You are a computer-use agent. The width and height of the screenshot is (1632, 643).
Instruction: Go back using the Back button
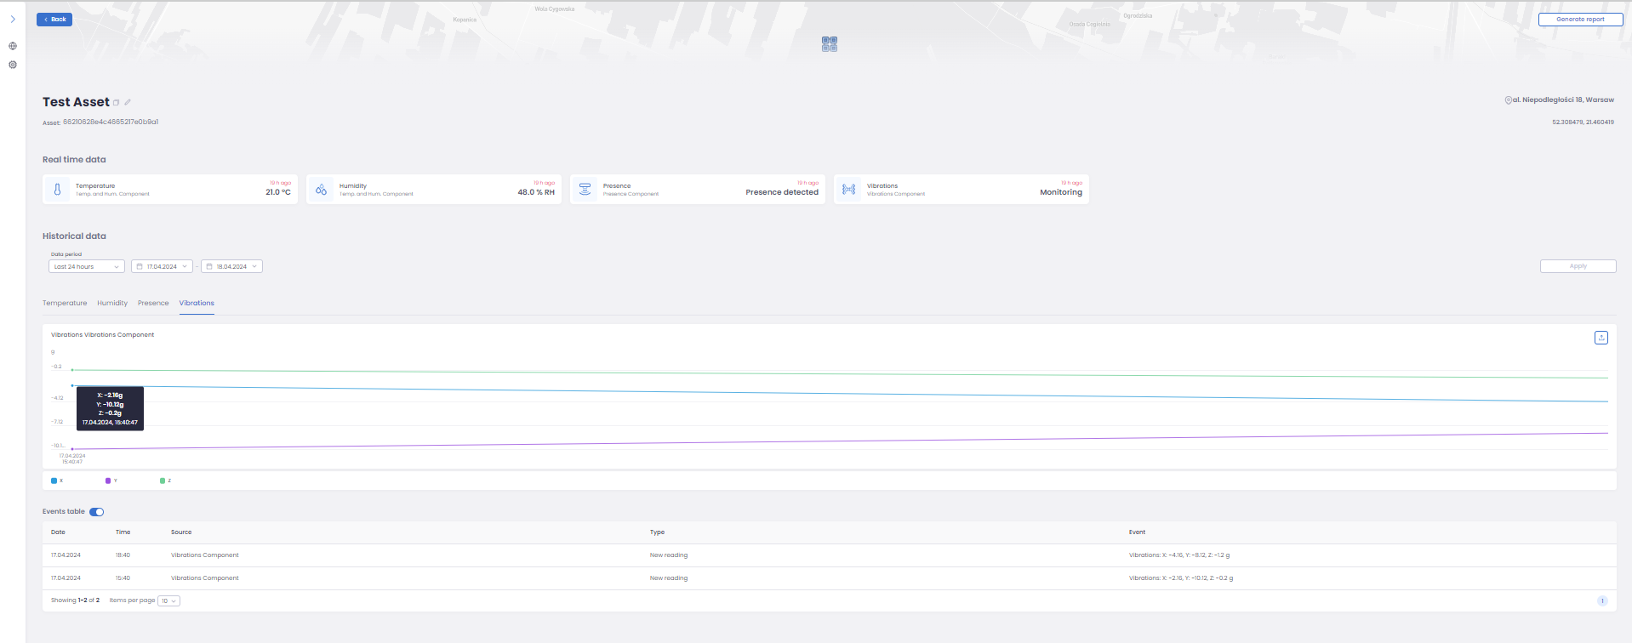[54, 20]
